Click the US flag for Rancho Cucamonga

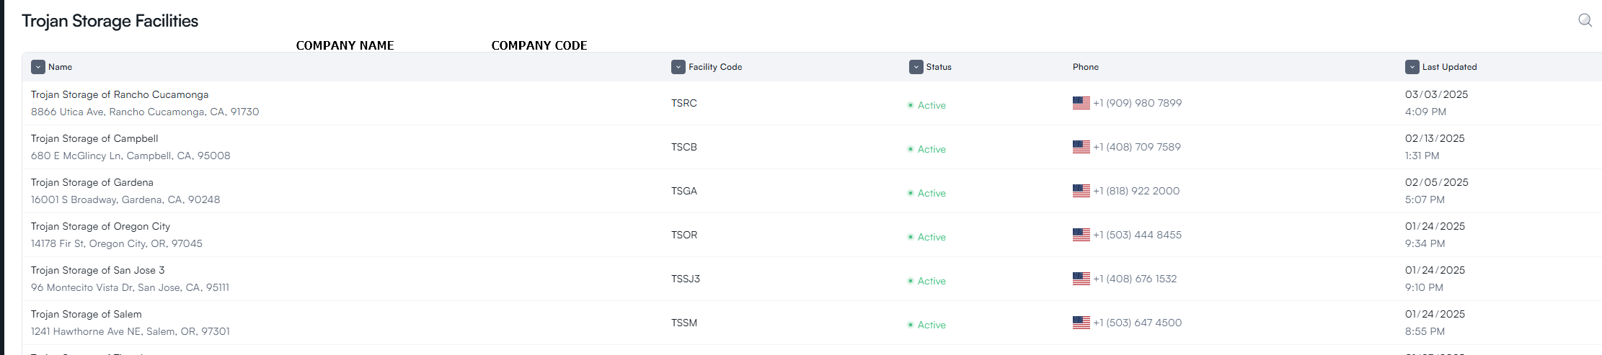[1081, 103]
